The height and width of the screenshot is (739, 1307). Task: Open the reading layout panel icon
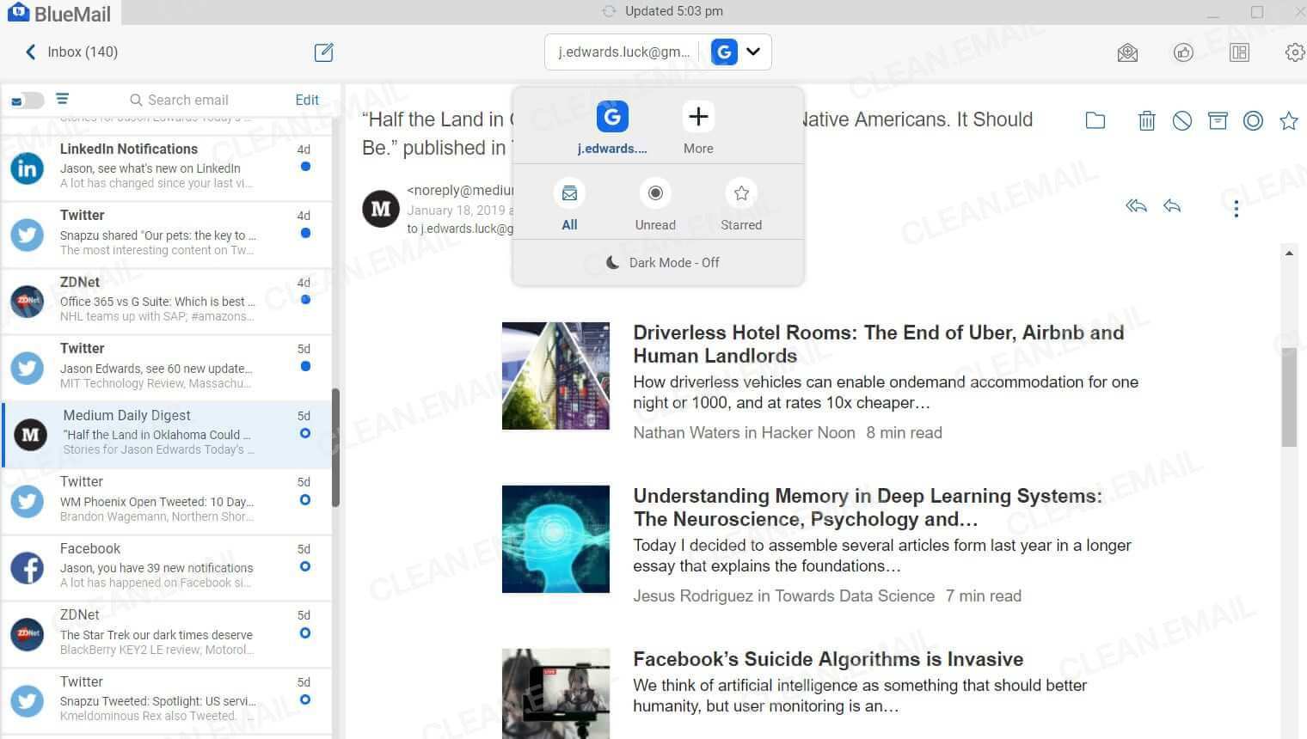(x=1239, y=52)
